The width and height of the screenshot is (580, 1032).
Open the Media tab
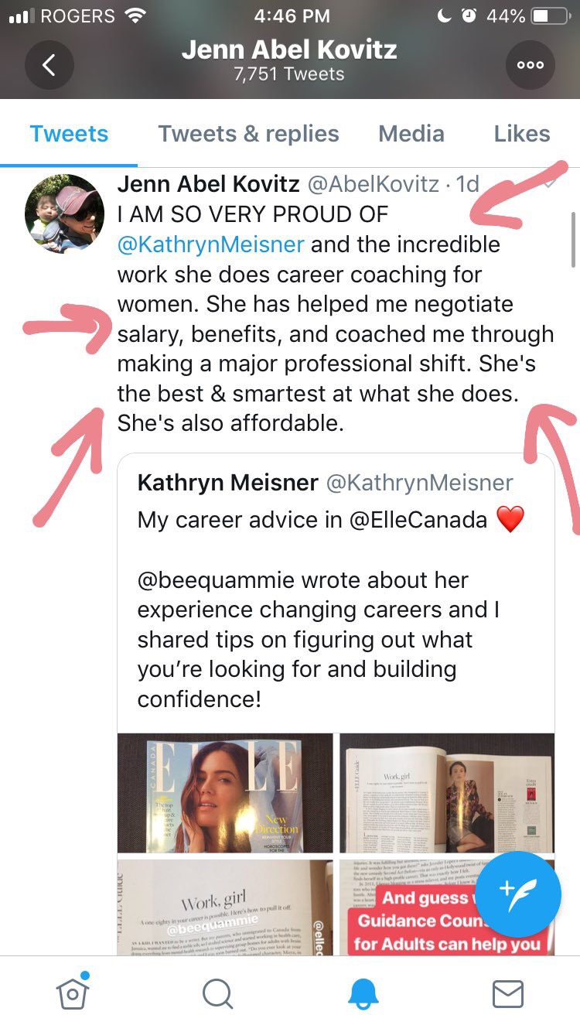click(411, 134)
